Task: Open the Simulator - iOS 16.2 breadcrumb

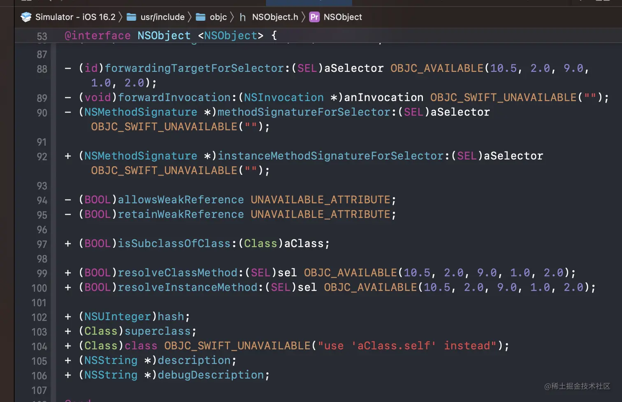Action: pos(75,17)
